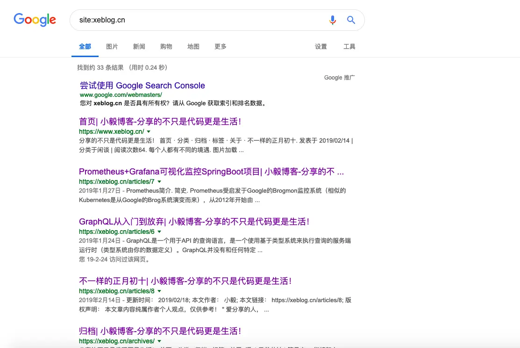Open GraphQL从入门到放弃 result title
Viewport: 520px width, 348px height.
[x=194, y=222]
